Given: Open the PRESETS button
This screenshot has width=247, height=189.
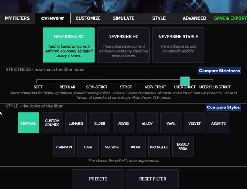Looking at the screenshot, I should point(98,179).
